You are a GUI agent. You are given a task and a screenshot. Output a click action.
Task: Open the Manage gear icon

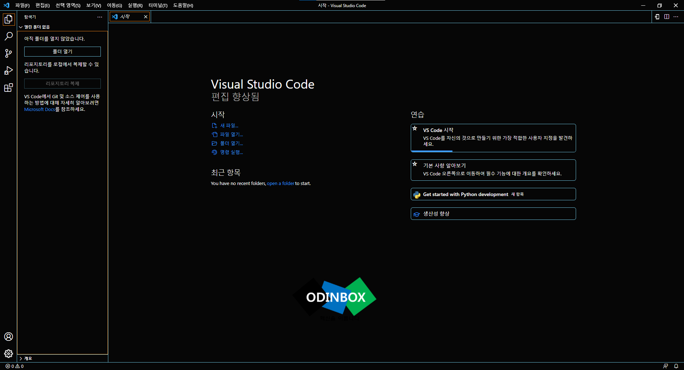coord(9,354)
